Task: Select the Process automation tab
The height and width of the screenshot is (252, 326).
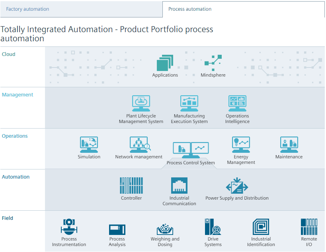Action: pos(190,9)
